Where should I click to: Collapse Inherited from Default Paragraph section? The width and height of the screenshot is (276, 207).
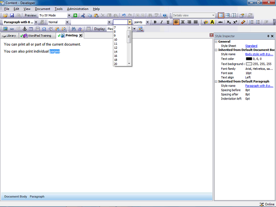point(216,82)
